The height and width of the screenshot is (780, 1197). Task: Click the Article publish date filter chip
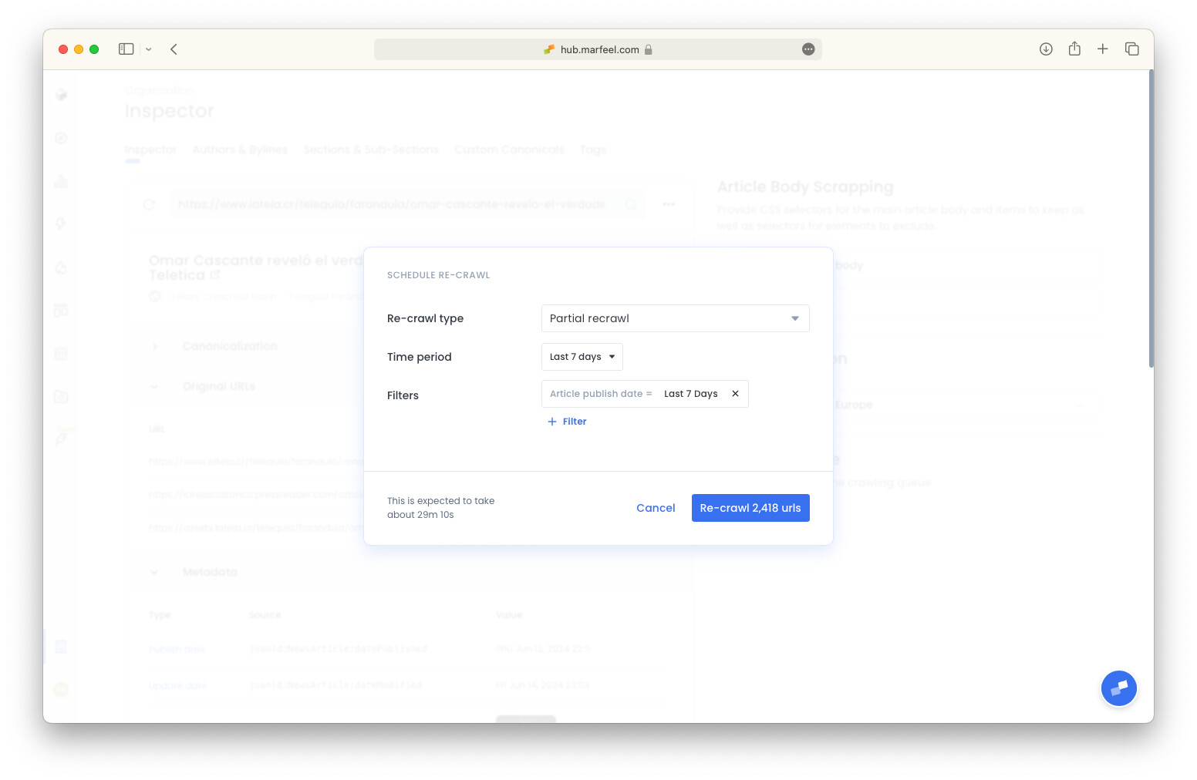coord(602,394)
